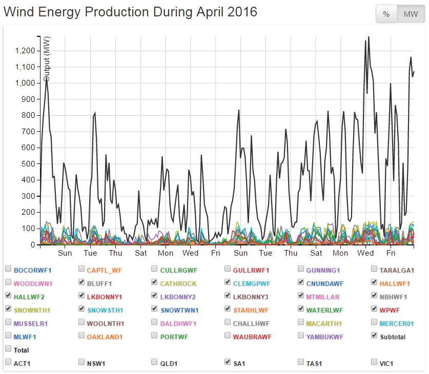The height and width of the screenshot is (374, 429).
Task: Uncheck the SNOWTWN1 wind farm
Action: pos(154,308)
